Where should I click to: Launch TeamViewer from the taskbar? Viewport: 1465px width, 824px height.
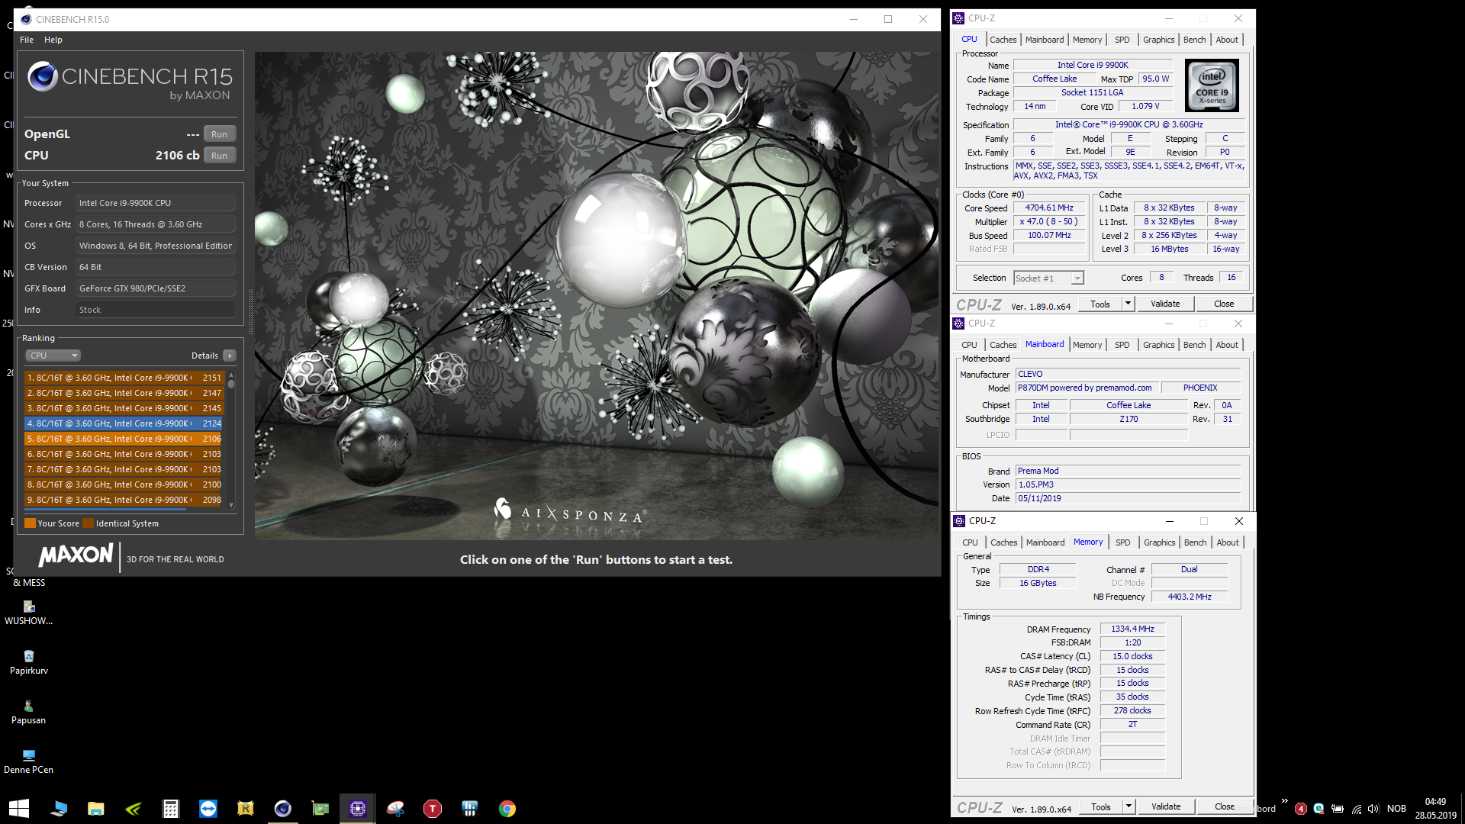click(208, 809)
